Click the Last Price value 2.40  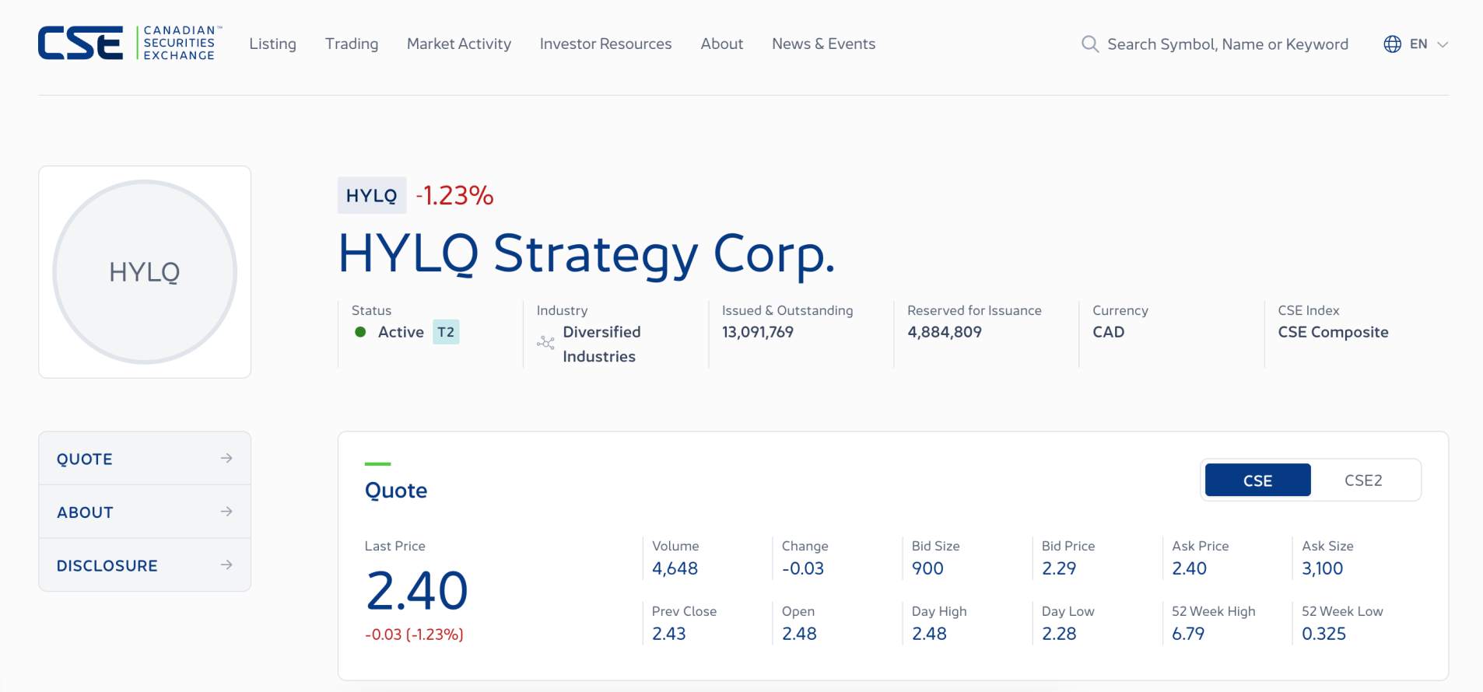pyautogui.click(x=416, y=591)
